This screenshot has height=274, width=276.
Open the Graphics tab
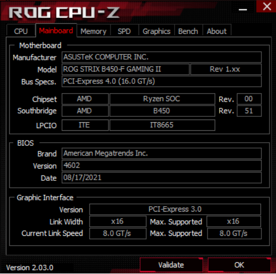coord(156,31)
